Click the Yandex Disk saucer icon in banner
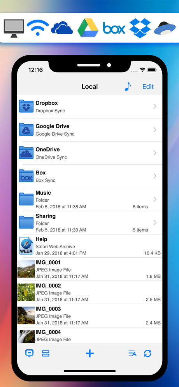This screenshot has width=179, height=387. 165,28
